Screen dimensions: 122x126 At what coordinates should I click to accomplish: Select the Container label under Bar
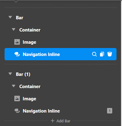coord(30,30)
